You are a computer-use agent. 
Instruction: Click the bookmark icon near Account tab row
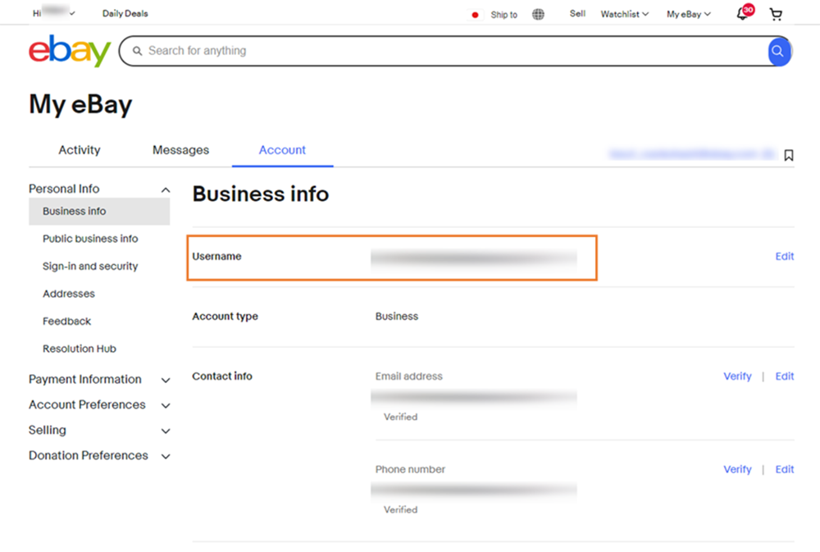coord(789,155)
